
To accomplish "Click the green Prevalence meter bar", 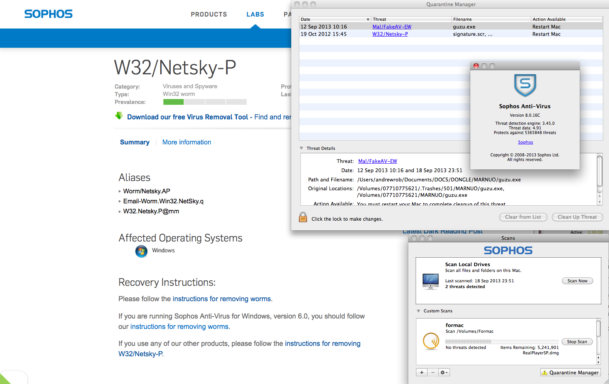I will pyautogui.click(x=173, y=102).
